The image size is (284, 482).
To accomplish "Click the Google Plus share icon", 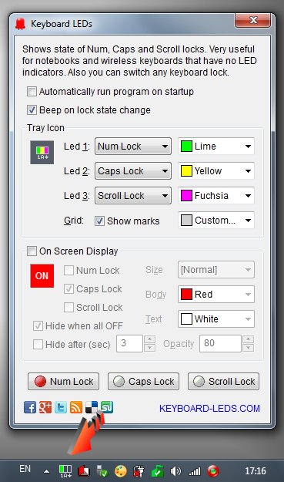I will 45,408.
